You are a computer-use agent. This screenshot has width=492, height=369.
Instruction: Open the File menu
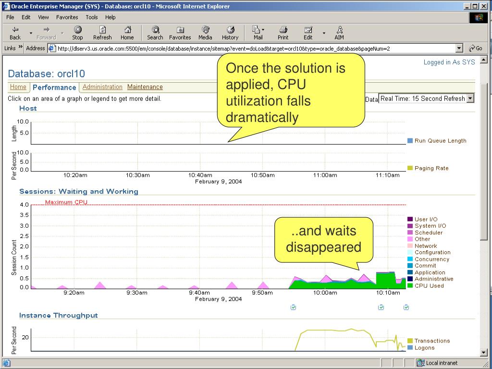(10, 17)
